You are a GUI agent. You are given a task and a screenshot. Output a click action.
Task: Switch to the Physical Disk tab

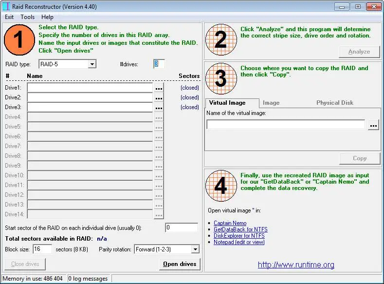(334, 103)
